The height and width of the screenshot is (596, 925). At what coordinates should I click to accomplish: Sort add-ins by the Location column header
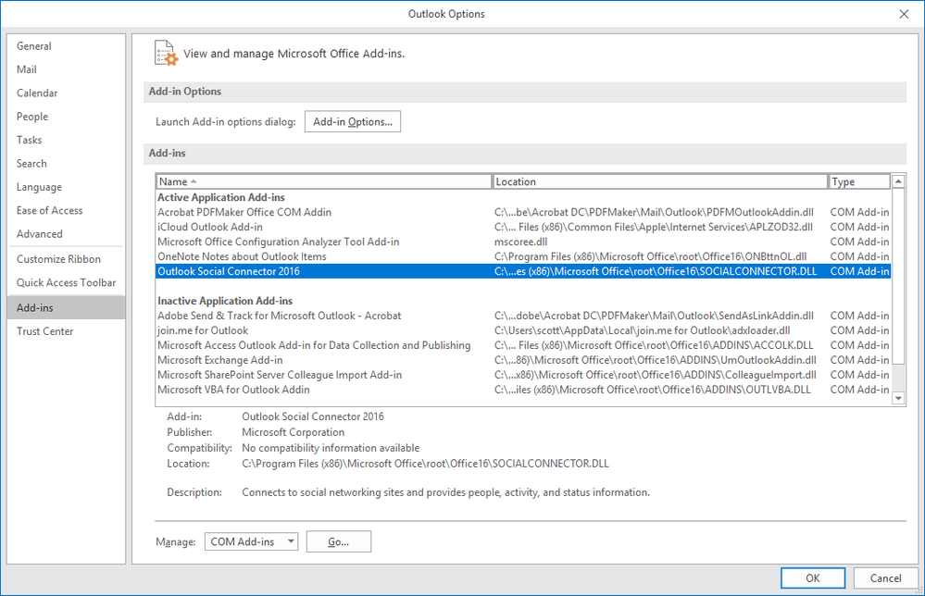(x=659, y=181)
